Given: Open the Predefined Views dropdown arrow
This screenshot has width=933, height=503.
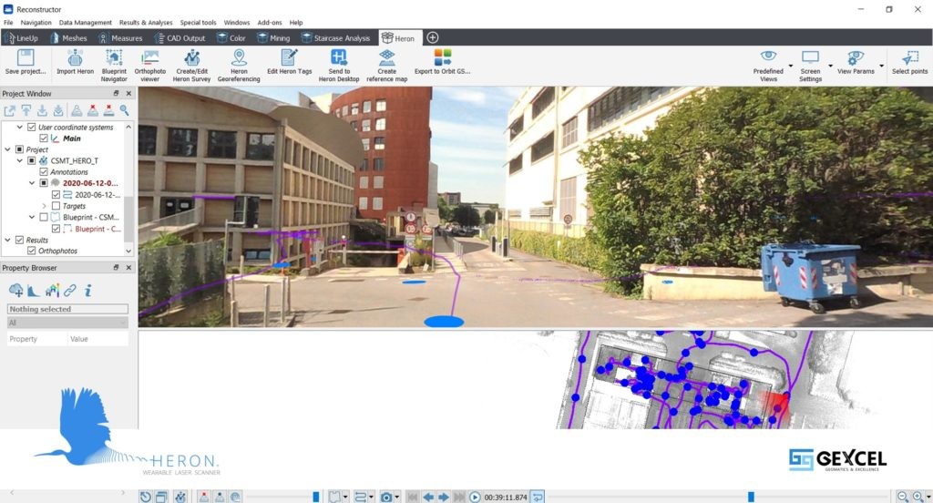Looking at the screenshot, I should [791, 67].
